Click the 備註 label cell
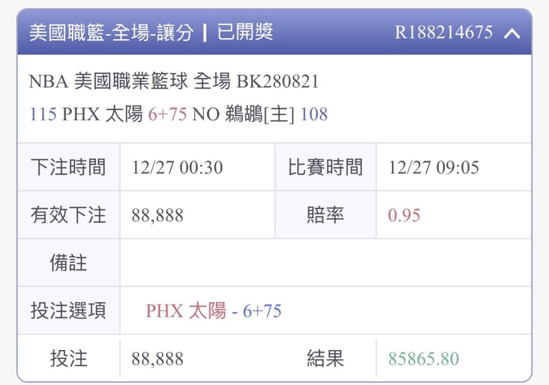 tap(68, 263)
